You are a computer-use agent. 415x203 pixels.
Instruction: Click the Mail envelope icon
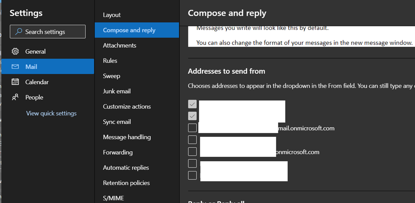tap(15, 67)
